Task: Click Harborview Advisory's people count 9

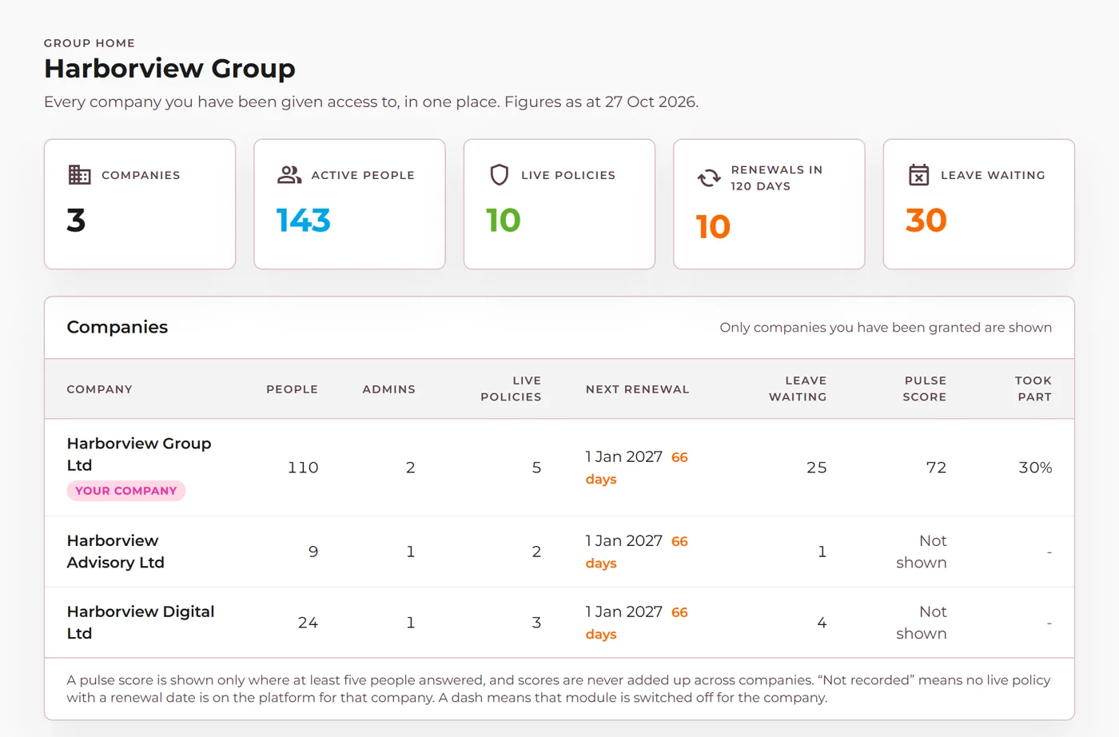Action: point(313,552)
